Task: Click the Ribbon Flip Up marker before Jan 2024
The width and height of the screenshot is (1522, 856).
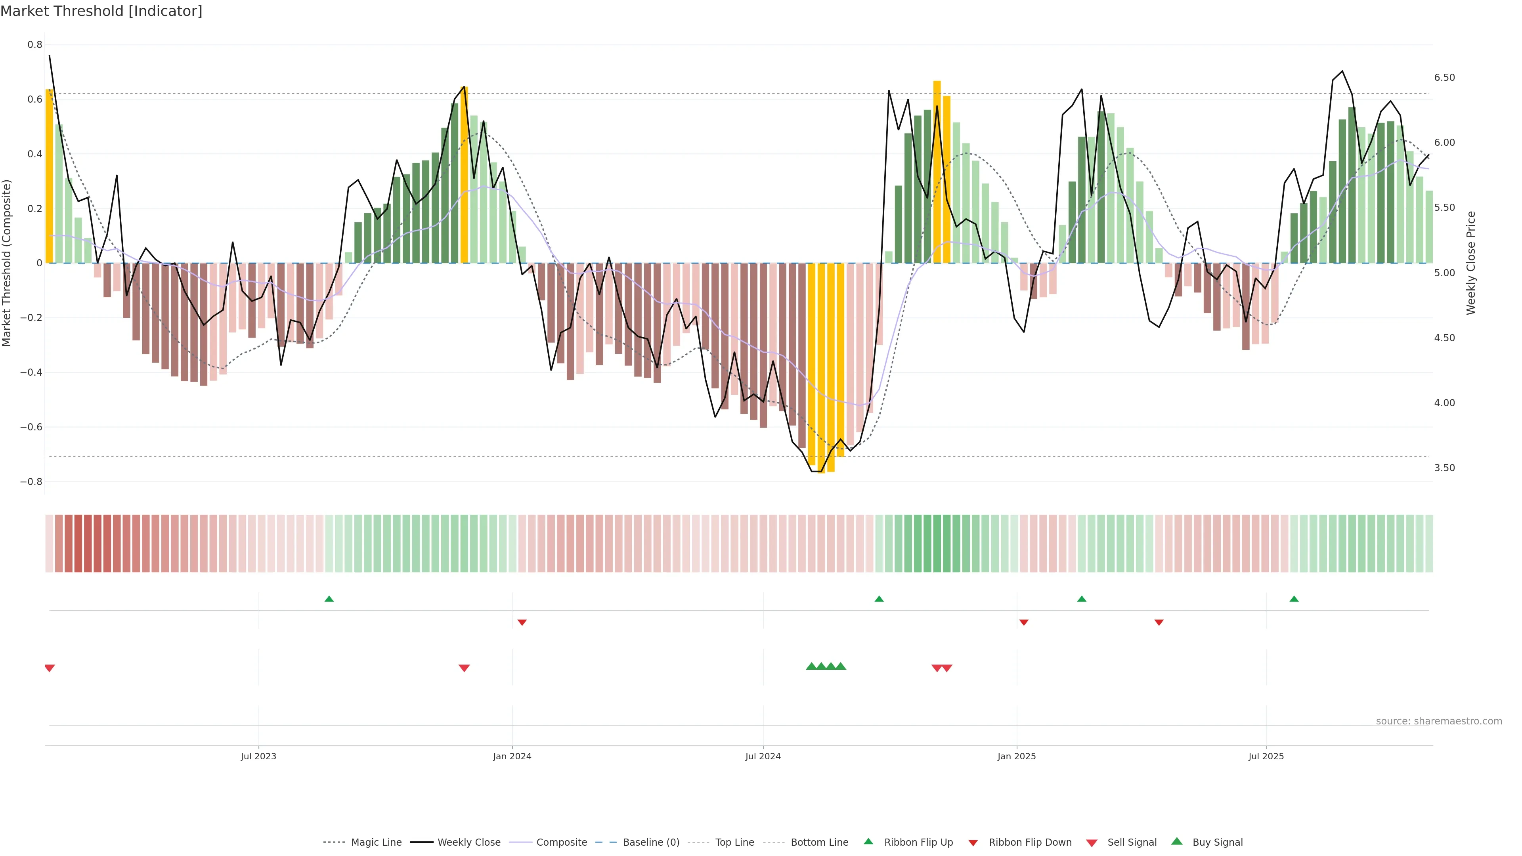Action: click(x=329, y=599)
